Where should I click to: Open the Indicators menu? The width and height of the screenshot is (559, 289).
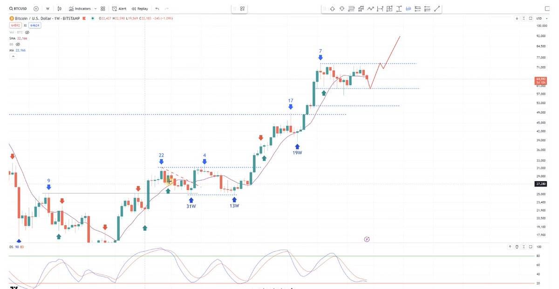[x=80, y=8]
